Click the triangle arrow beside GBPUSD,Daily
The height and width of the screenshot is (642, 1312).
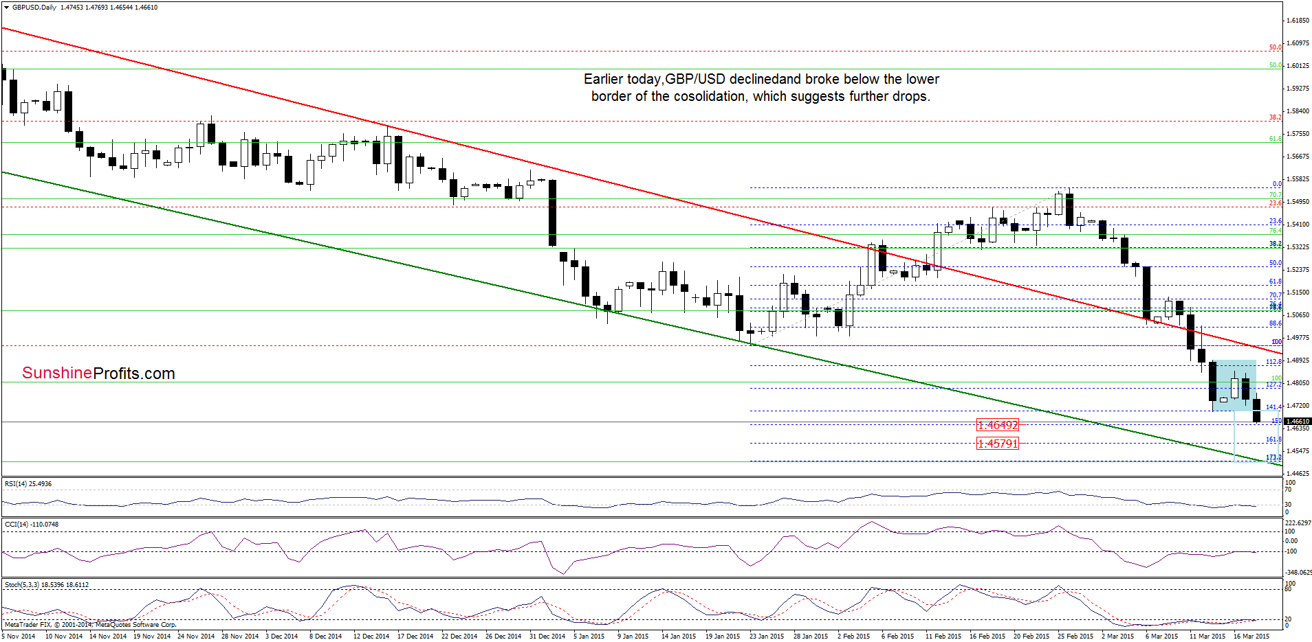(x=6, y=8)
